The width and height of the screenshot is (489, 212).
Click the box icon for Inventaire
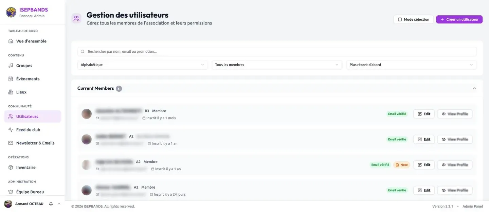[x=11, y=167]
